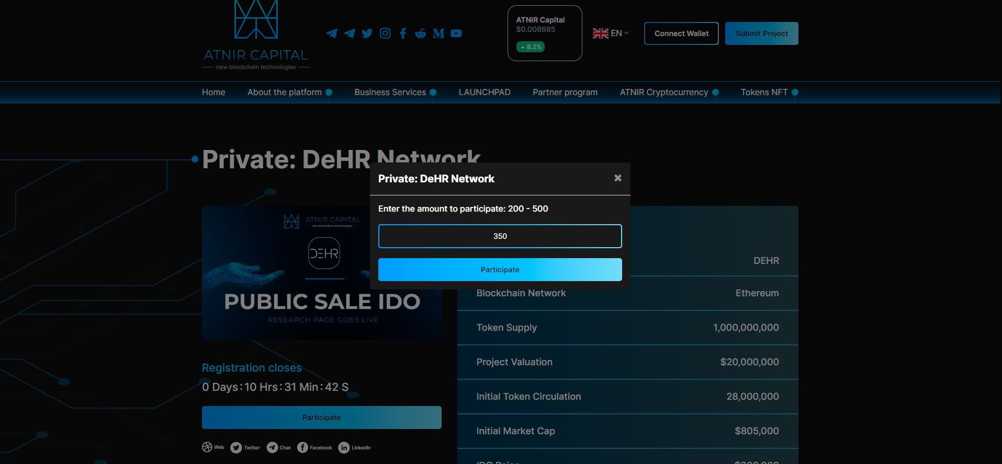Close the Private: DeHR Network dialog
Image resolution: width=1002 pixels, height=464 pixels.
point(618,178)
